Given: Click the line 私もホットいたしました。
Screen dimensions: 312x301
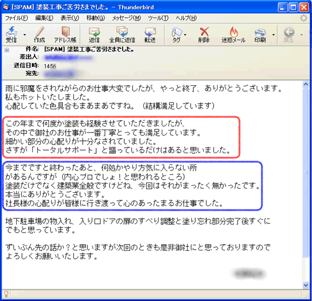Looking at the screenshot, I should [x=48, y=97].
